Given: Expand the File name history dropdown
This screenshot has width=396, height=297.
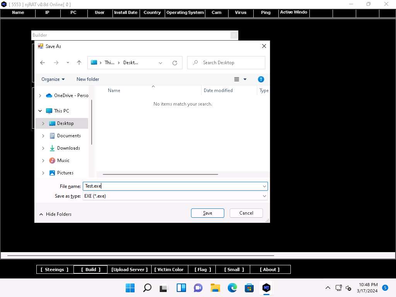Looking at the screenshot, I should (x=265, y=186).
